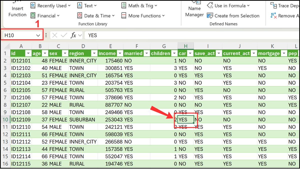Click Remove Arrows
This screenshot has width=300, height=169.
coord(285,16)
